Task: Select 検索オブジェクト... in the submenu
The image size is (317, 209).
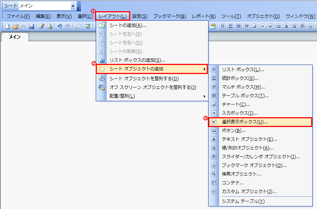Action: (x=260, y=174)
